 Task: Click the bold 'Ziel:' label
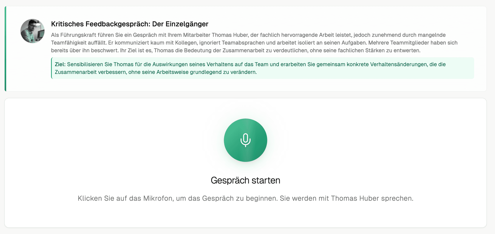pyautogui.click(x=60, y=64)
